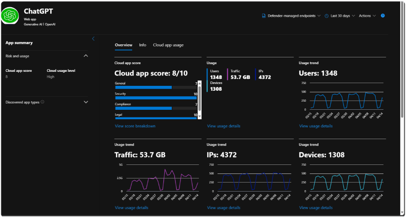Viewport: 406px width, 220px height.
Task: Select the 'IPs: 4372' heading
Action: (x=221, y=155)
